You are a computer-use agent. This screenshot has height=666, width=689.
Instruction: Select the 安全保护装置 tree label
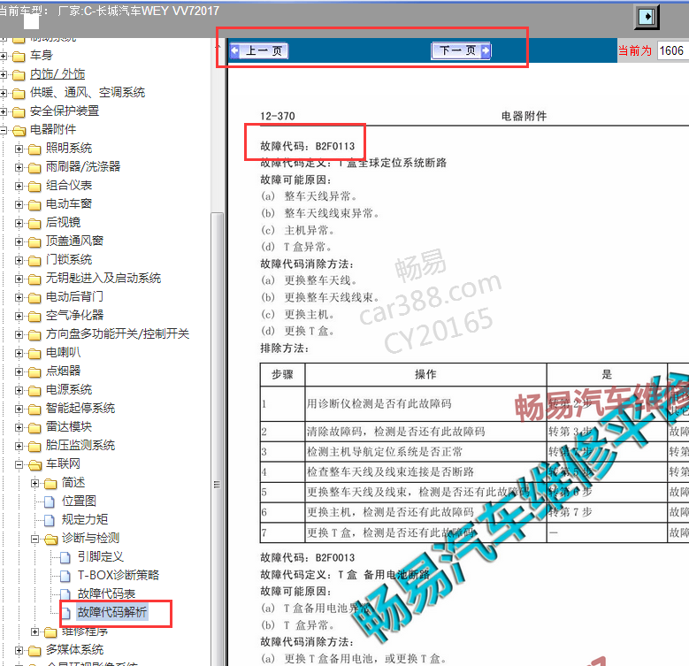click(65, 111)
